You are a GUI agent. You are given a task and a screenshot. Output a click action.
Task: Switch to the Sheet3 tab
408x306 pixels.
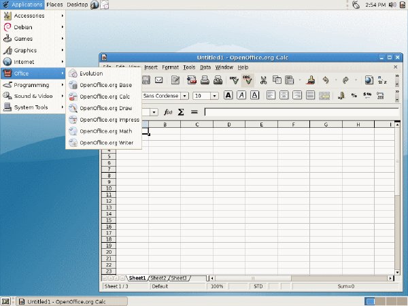pyautogui.click(x=180, y=278)
